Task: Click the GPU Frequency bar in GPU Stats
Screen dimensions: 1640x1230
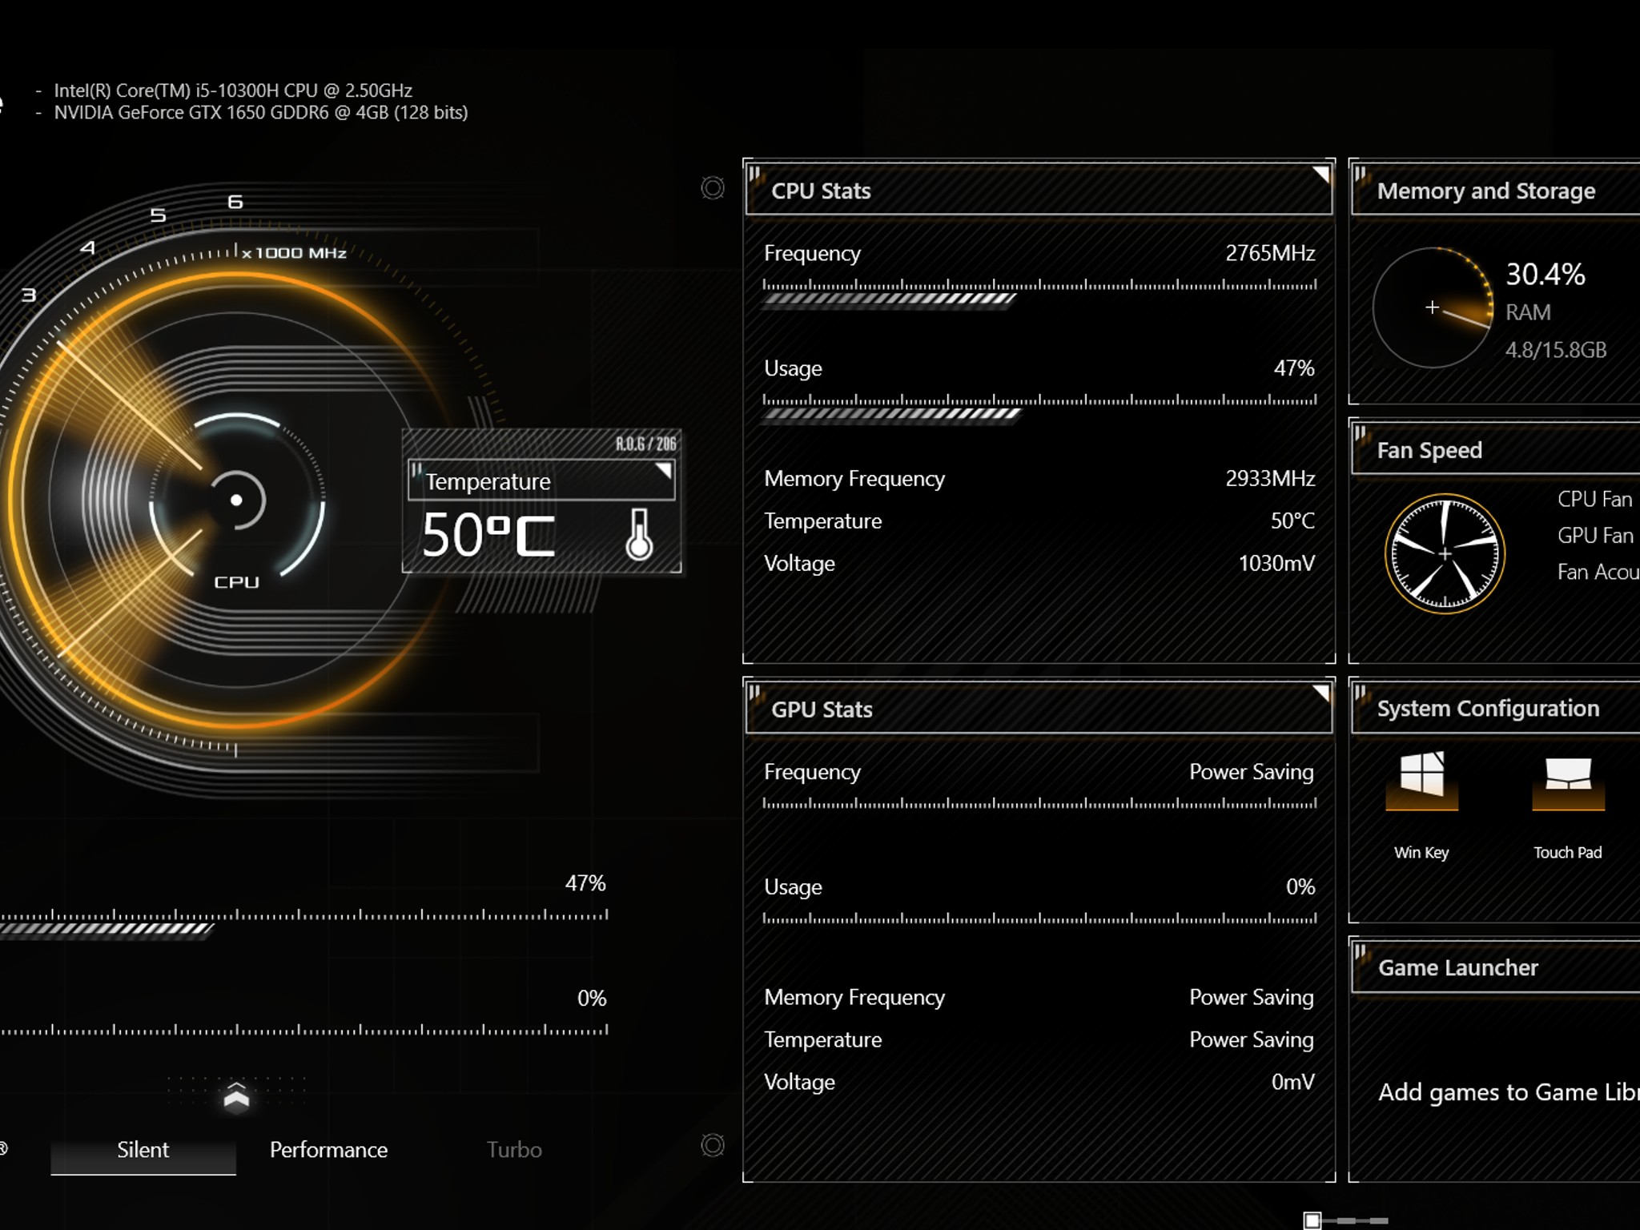Action: click(1039, 803)
